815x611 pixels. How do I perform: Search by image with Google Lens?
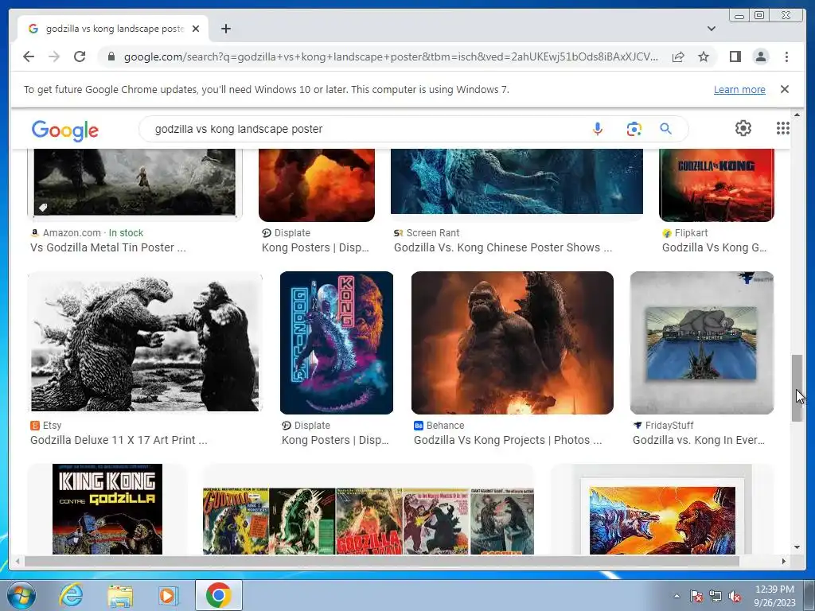tap(634, 129)
